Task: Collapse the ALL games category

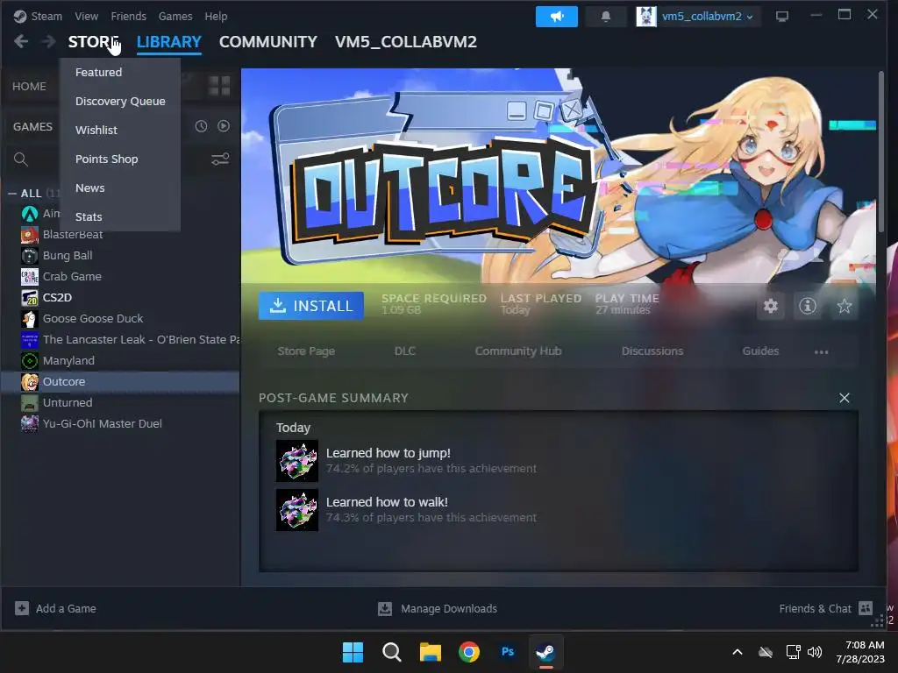Action: point(12,194)
